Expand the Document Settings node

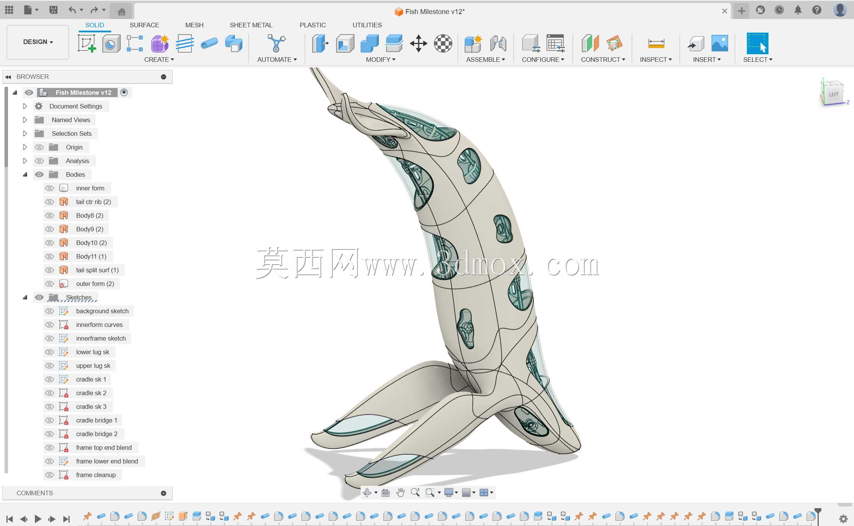click(25, 106)
